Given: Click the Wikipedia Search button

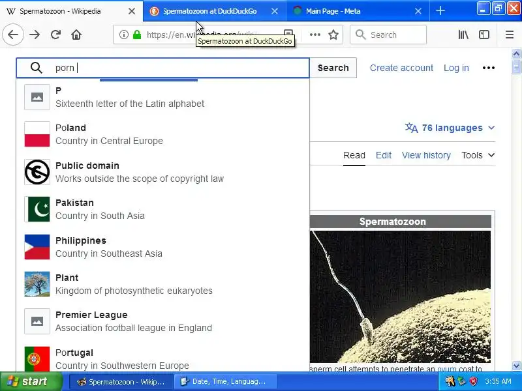Looking at the screenshot, I should point(333,68).
